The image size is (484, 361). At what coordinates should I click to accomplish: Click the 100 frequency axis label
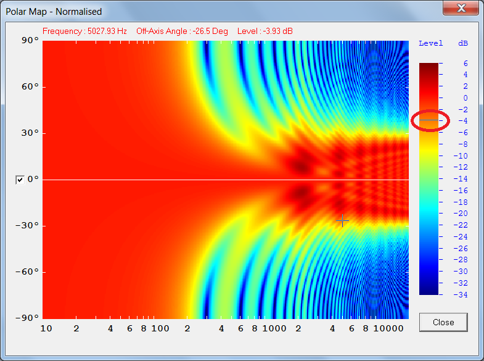coord(160,328)
